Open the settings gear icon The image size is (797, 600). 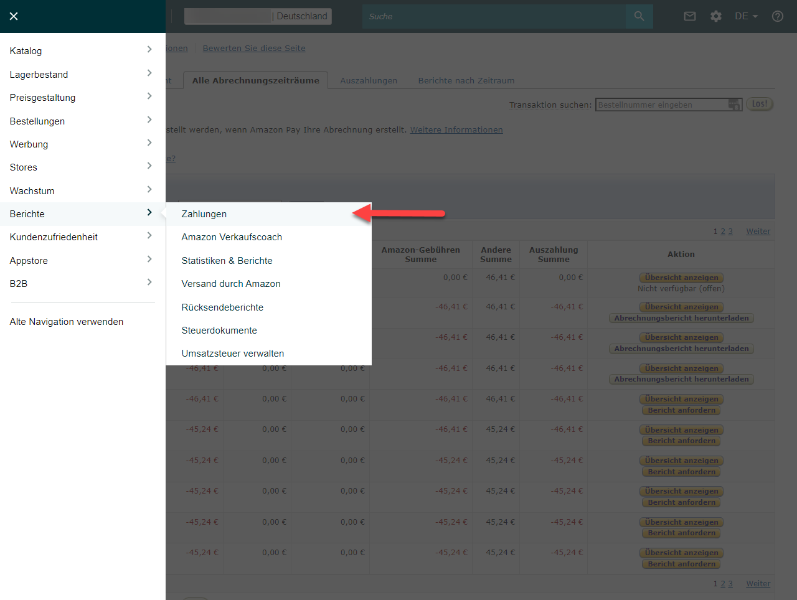click(716, 16)
